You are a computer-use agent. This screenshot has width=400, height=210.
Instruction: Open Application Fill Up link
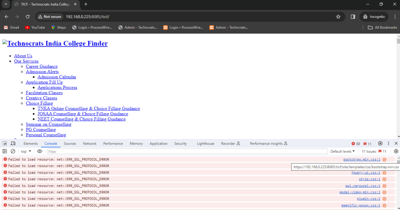click(44, 82)
